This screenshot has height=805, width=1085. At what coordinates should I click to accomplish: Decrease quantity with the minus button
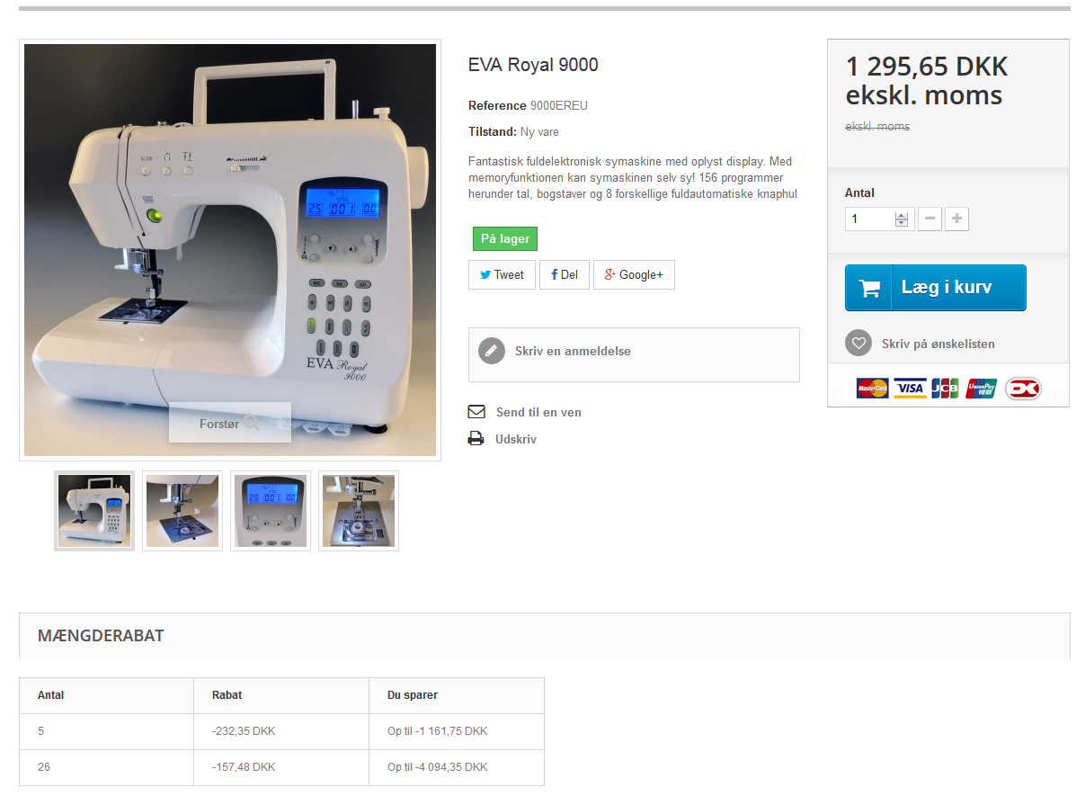tap(930, 219)
